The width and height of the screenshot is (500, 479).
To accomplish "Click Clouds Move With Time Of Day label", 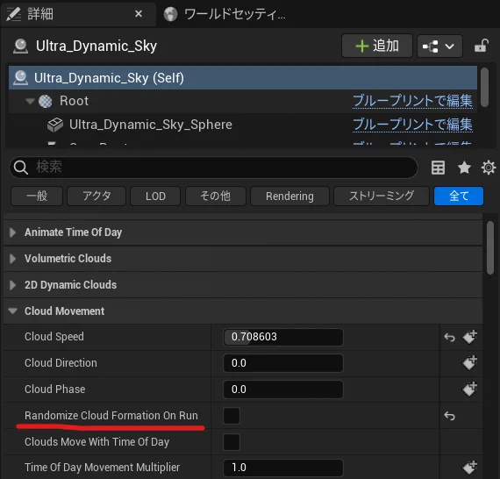I will pyautogui.click(x=97, y=442).
